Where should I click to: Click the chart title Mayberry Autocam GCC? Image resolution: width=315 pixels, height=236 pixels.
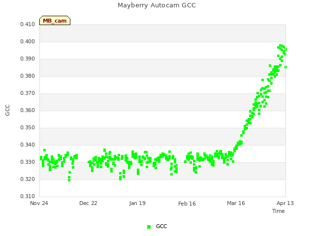(157, 5)
